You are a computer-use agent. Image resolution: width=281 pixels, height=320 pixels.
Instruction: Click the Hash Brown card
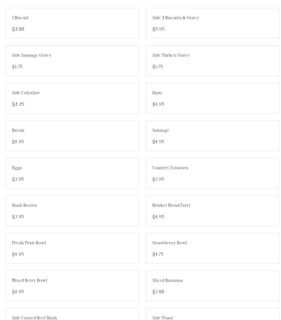72,211
